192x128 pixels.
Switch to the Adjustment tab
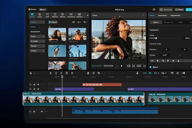coord(175,15)
